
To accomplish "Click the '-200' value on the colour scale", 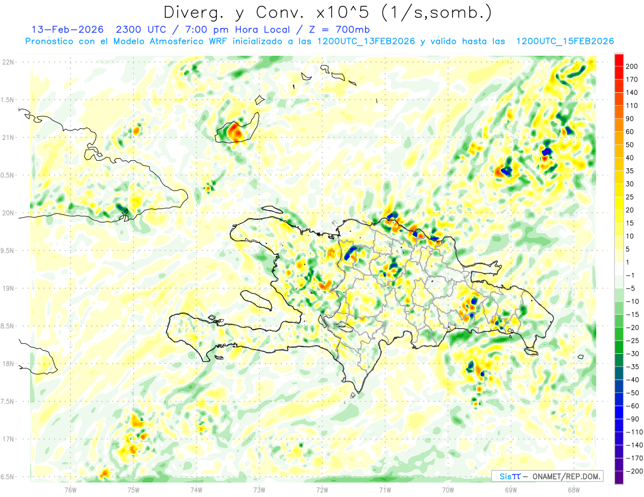I will [635, 471].
